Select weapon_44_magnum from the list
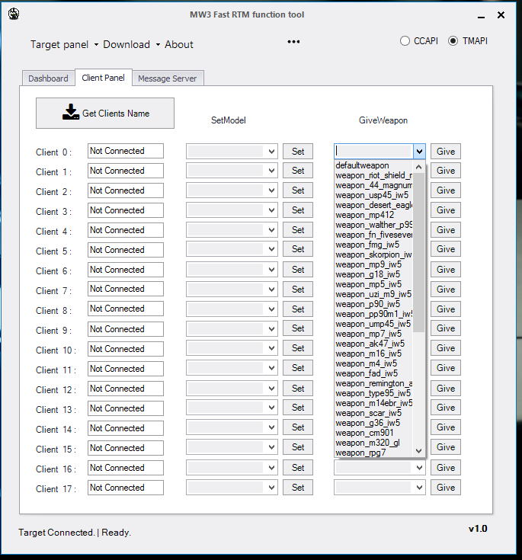522x560 pixels. click(x=373, y=185)
